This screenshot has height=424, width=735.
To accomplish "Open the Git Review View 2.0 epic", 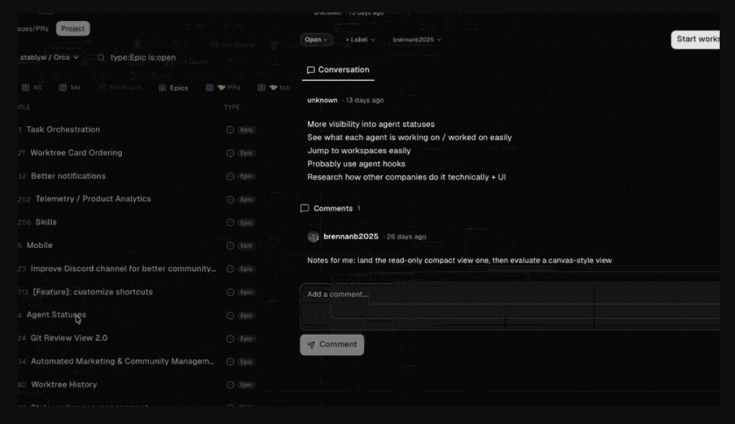I will 69,338.
